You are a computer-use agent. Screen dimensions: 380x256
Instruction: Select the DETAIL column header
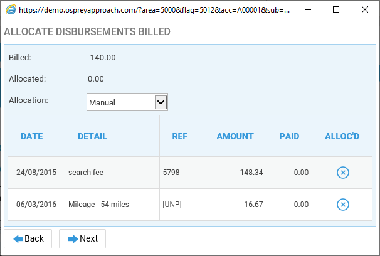pyautogui.click(x=92, y=136)
